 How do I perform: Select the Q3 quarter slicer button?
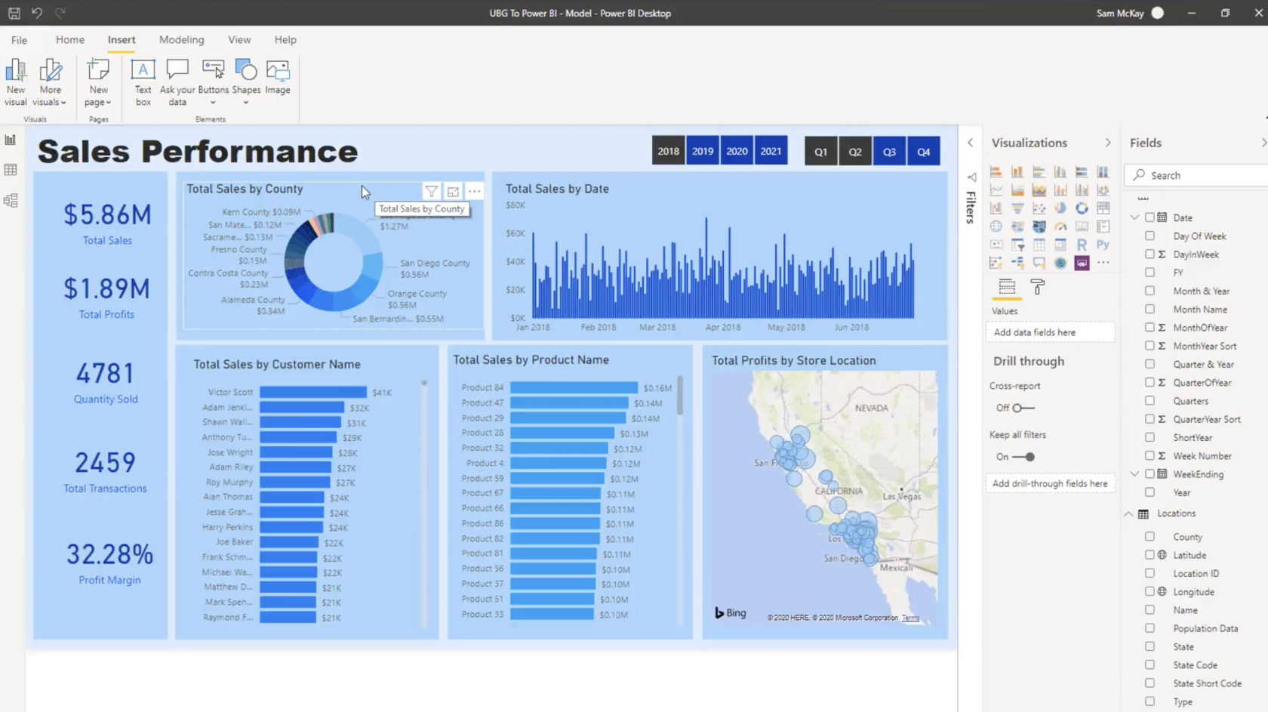click(x=889, y=152)
